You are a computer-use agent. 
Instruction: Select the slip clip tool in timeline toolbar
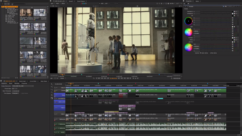click(52, 90)
